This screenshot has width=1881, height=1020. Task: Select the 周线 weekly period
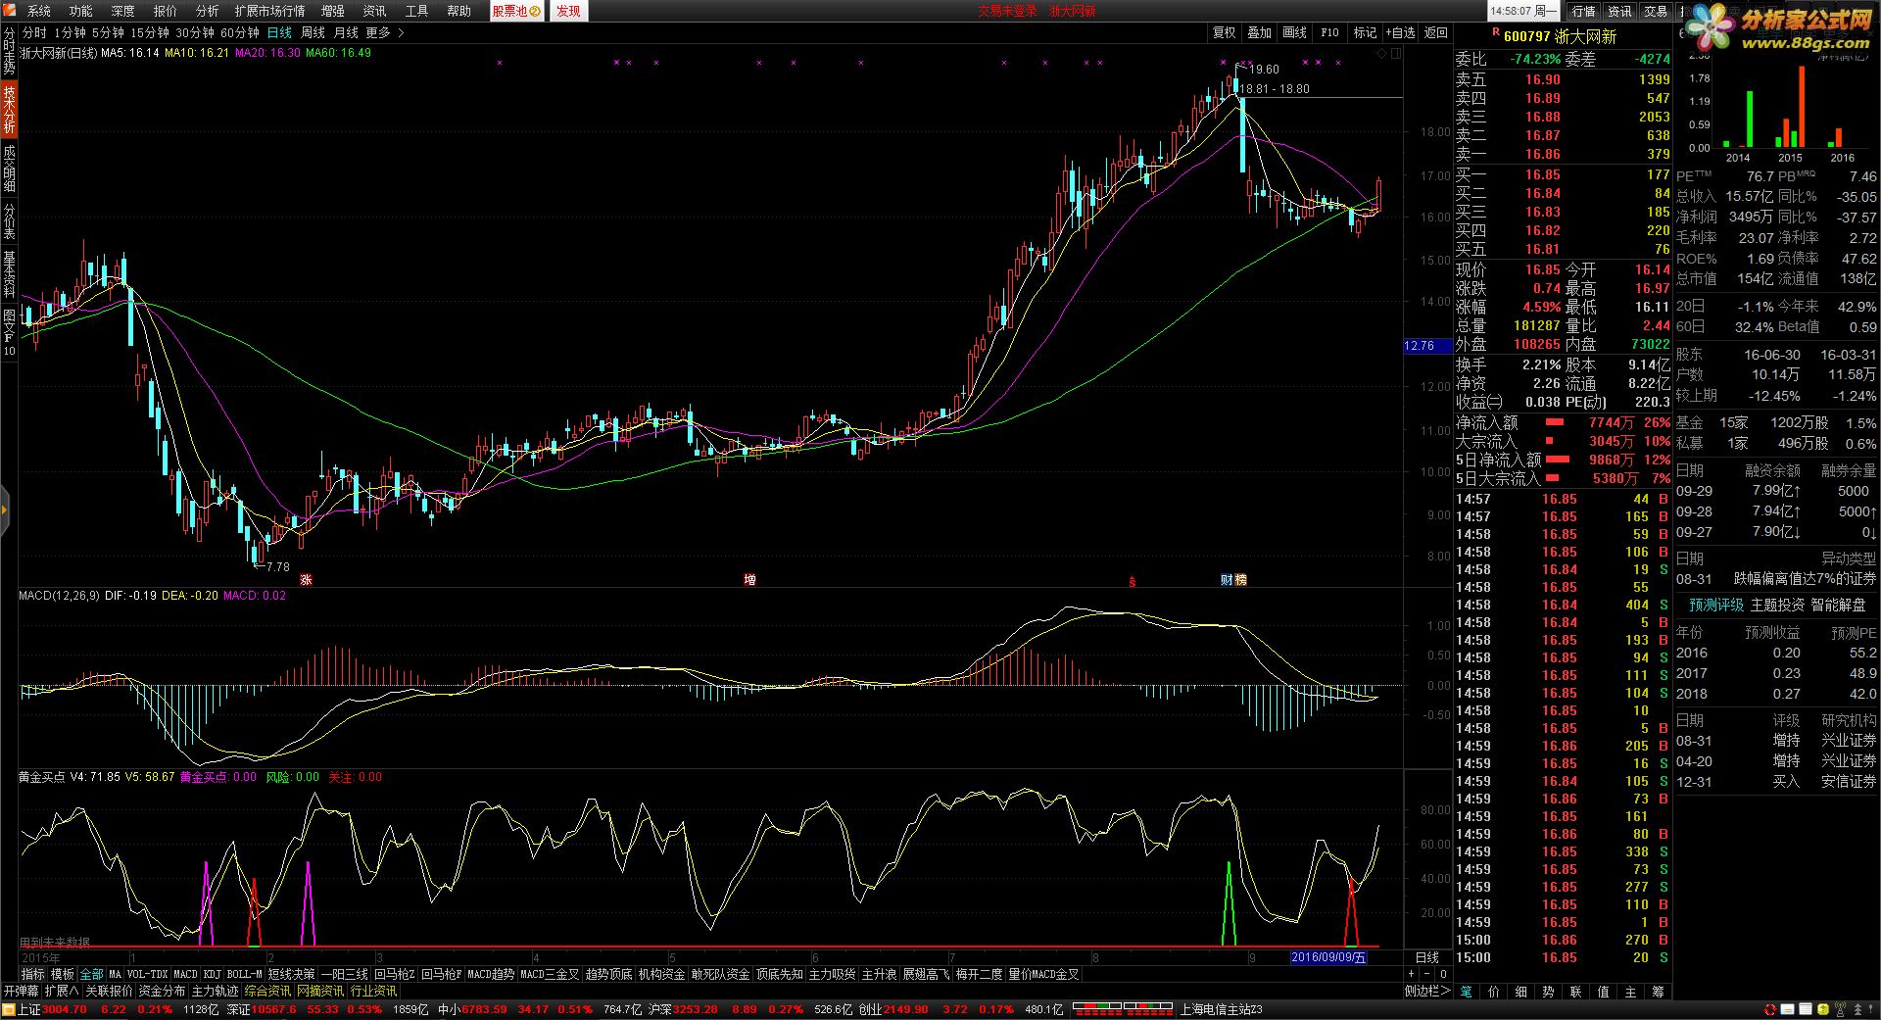(x=313, y=32)
